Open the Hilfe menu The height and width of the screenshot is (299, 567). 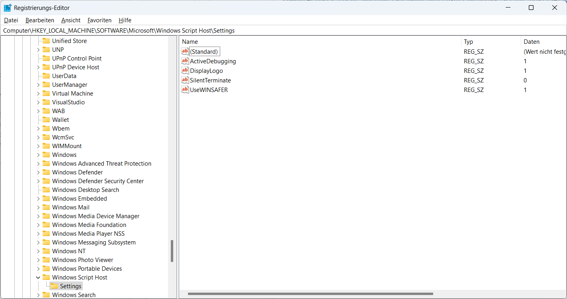tap(125, 20)
